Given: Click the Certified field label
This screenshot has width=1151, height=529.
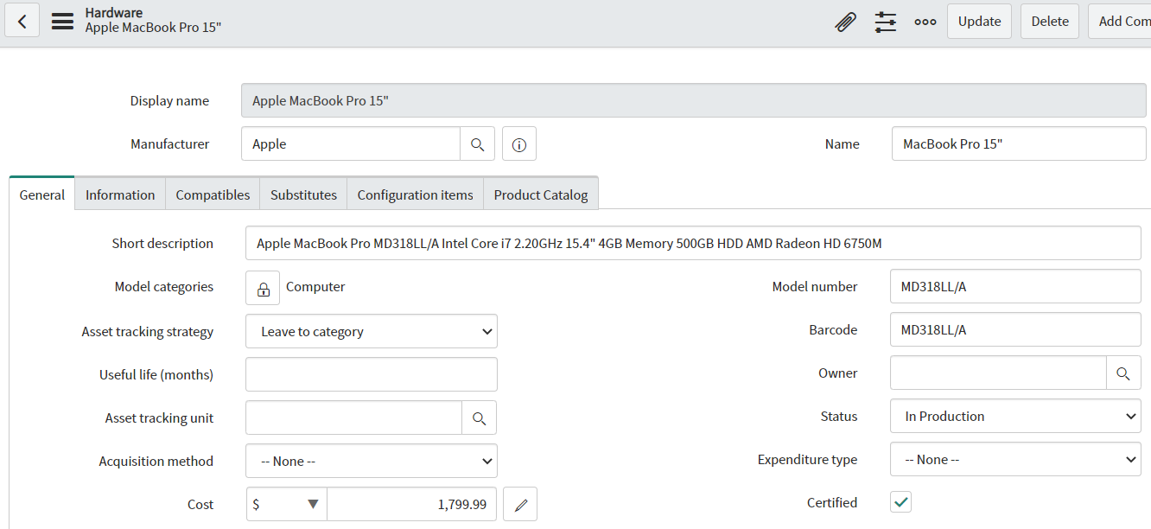Looking at the screenshot, I should point(832,502).
